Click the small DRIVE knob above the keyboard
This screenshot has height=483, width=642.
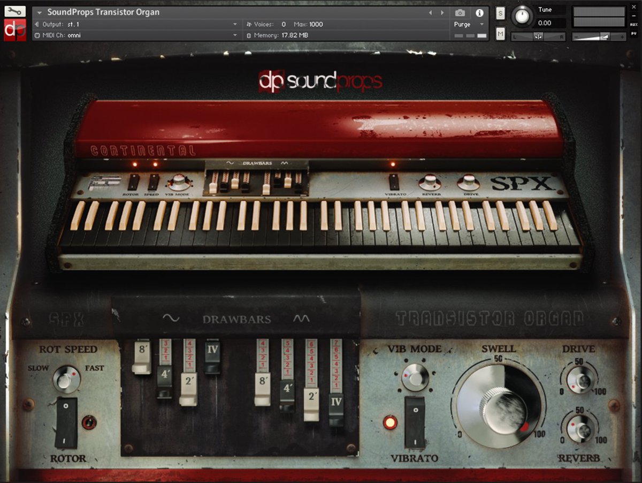click(x=469, y=183)
